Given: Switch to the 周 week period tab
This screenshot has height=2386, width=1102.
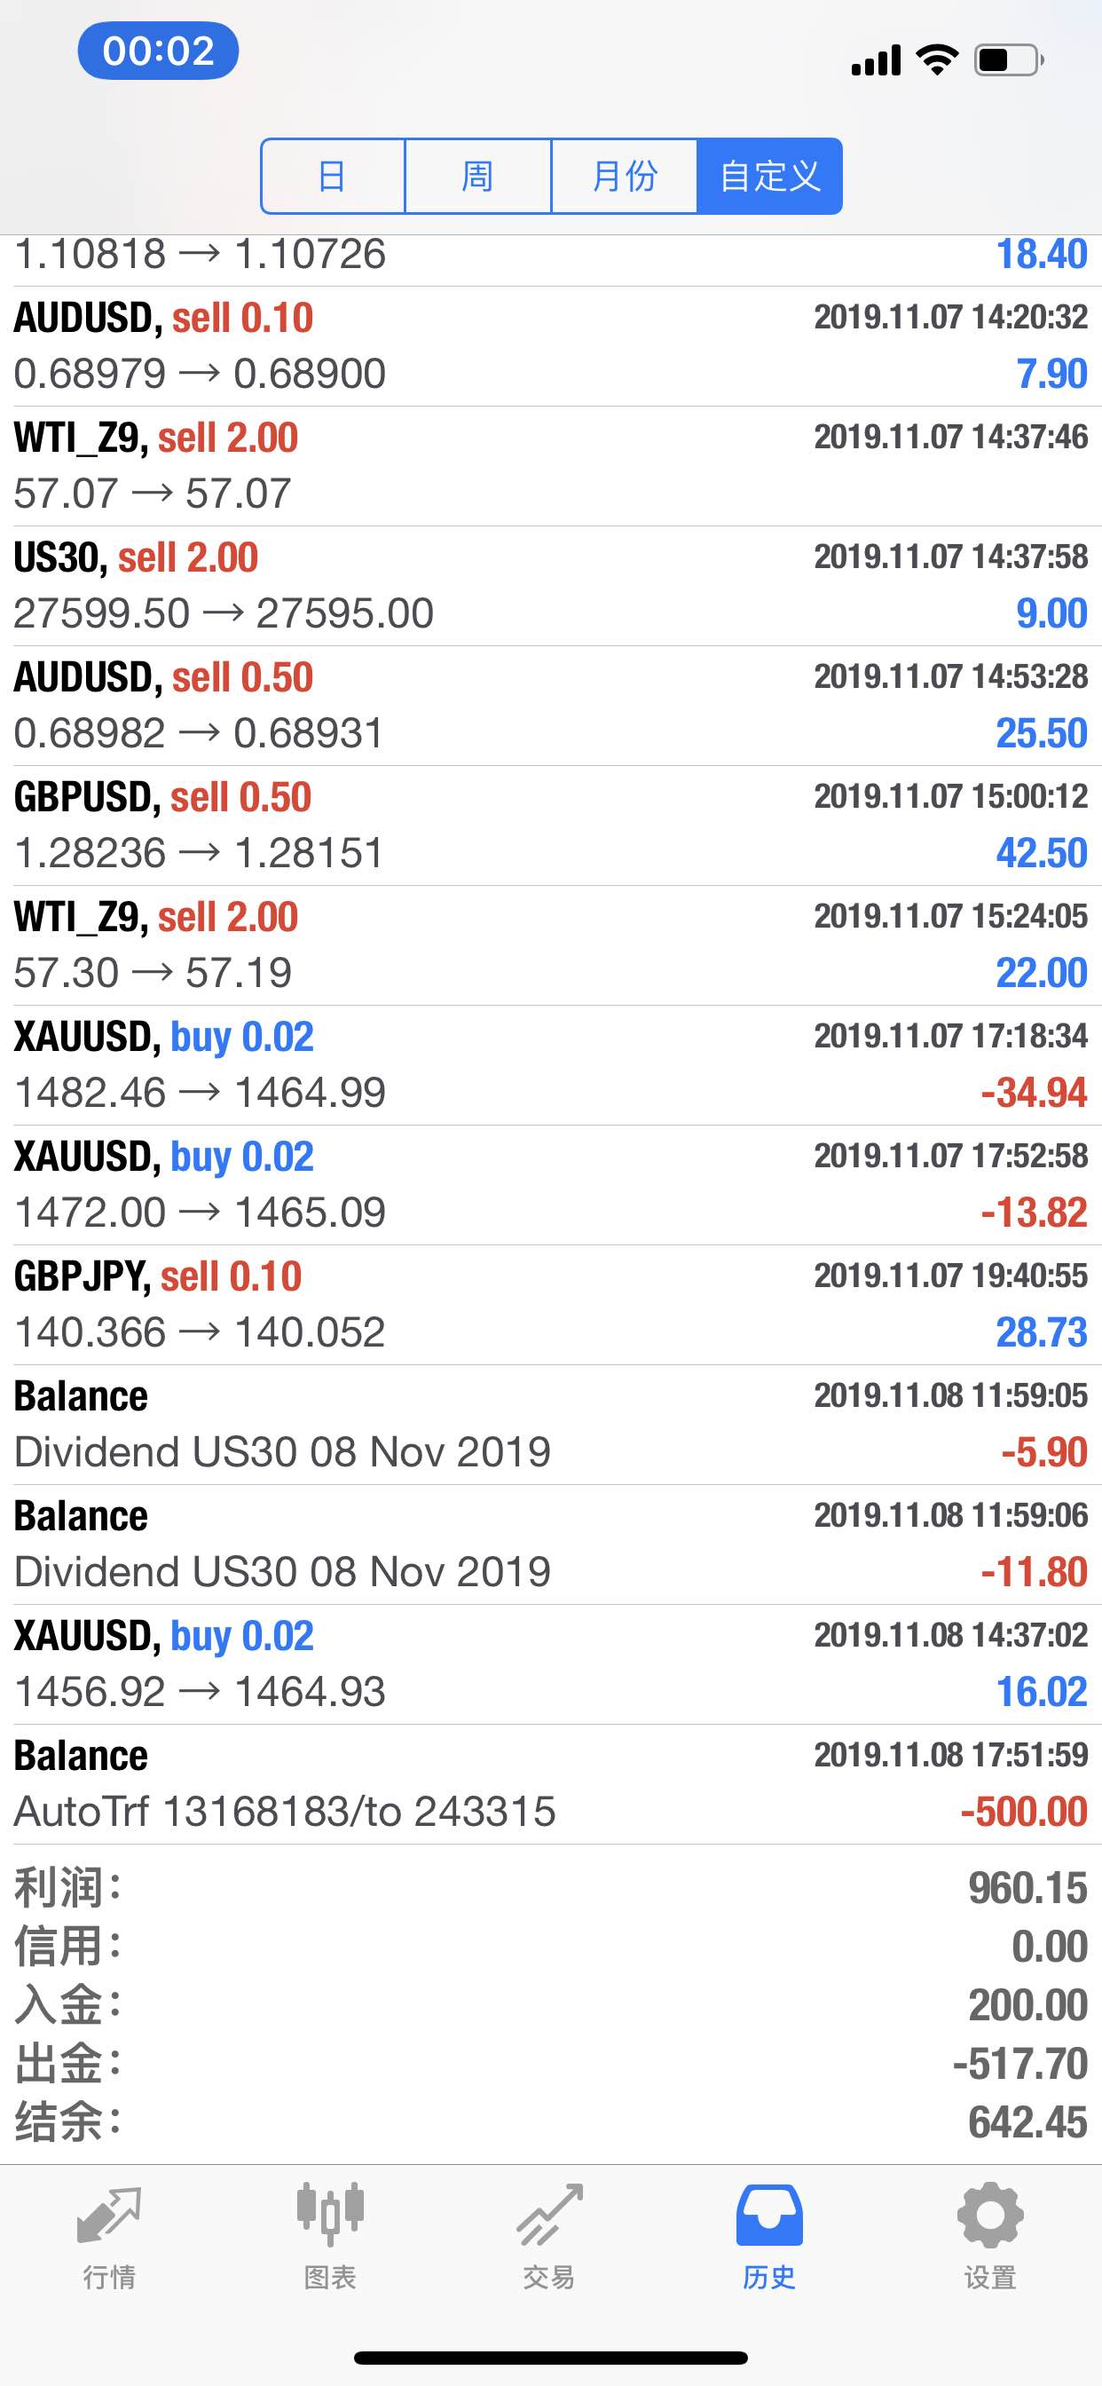Looking at the screenshot, I should coord(478,176).
